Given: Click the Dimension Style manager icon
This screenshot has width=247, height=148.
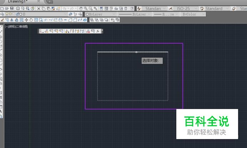Looking at the screenshot, I should (171, 9).
